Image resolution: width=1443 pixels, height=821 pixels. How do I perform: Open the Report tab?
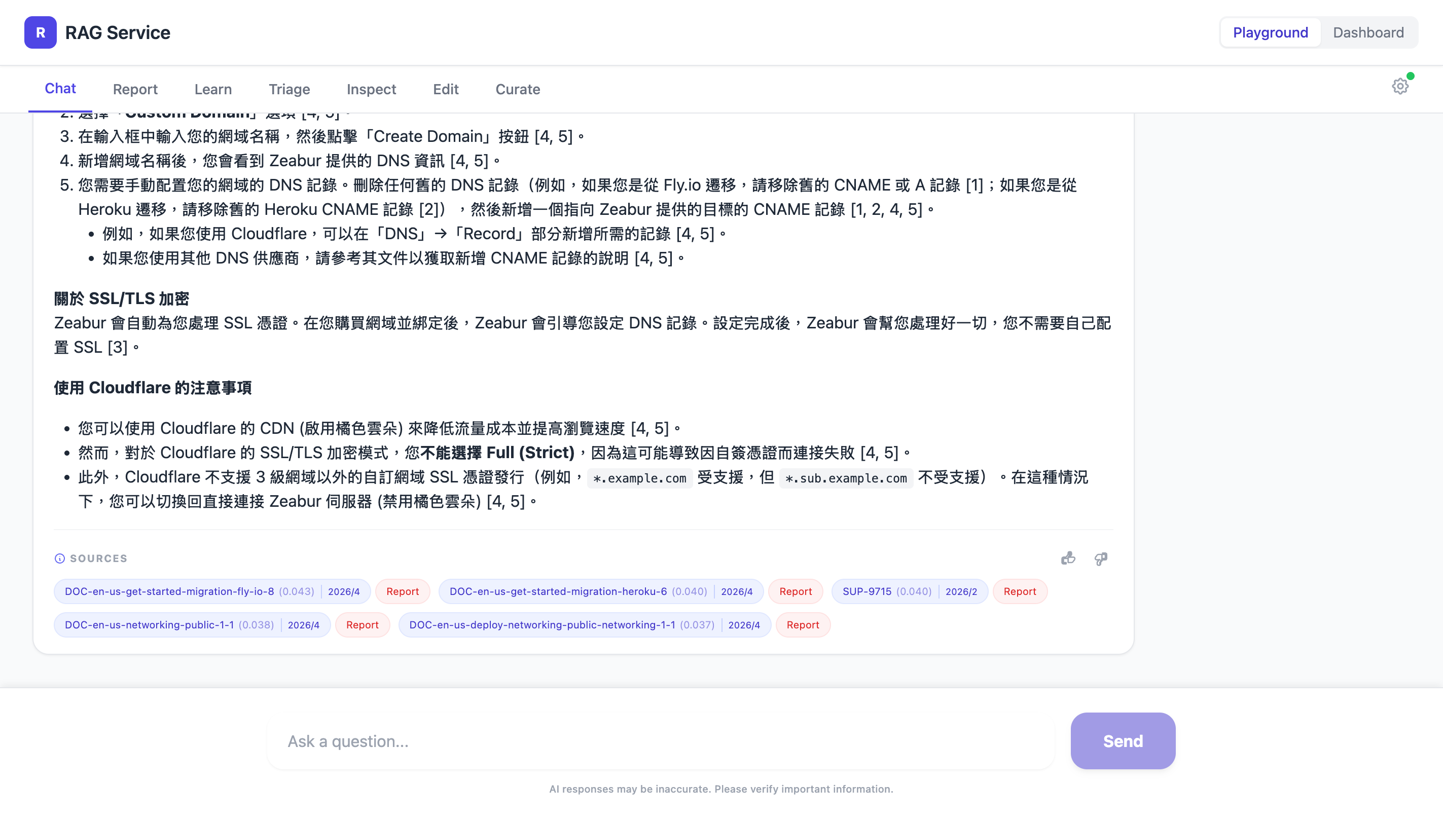pos(135,89)
